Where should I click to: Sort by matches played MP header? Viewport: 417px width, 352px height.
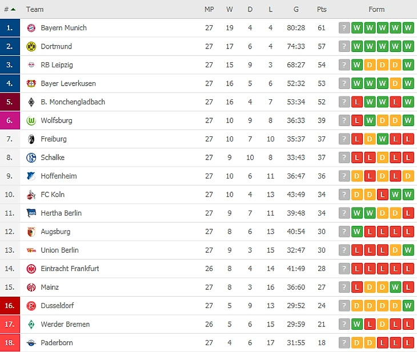(209, 9)
